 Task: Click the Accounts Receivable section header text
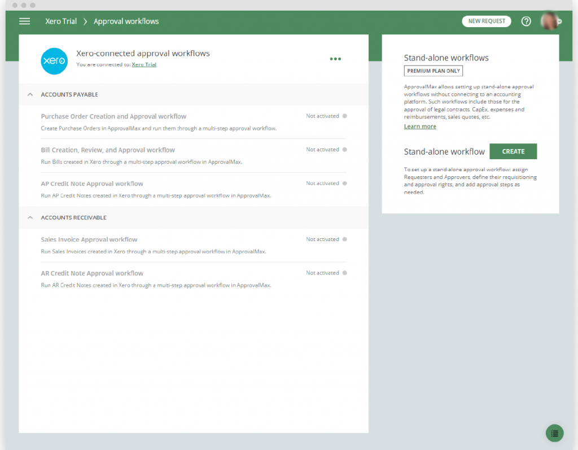73,217
